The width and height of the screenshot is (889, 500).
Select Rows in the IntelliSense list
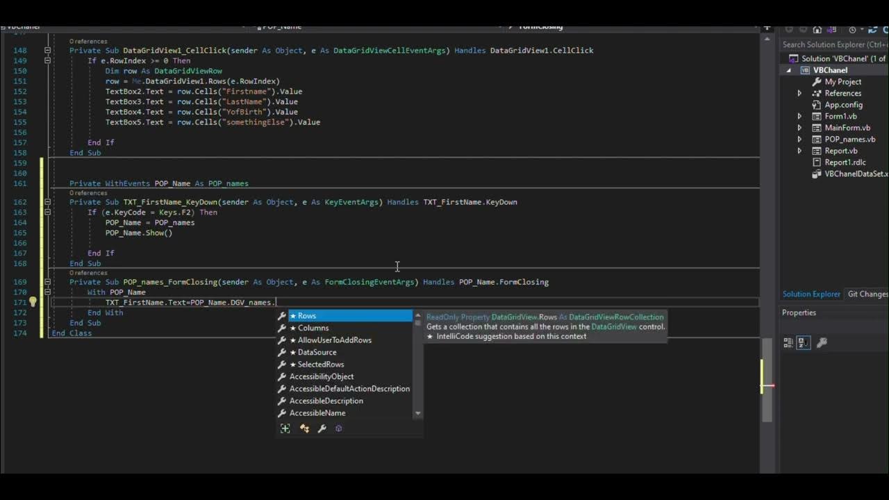pos(350,316)
